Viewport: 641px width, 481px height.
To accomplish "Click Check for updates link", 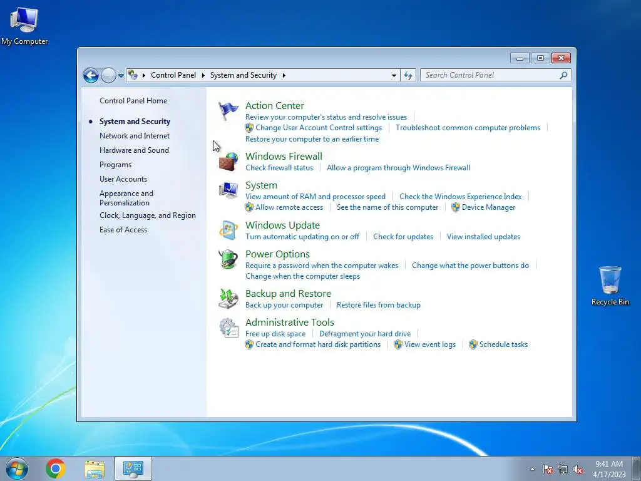I will click(x=403, y=236).
